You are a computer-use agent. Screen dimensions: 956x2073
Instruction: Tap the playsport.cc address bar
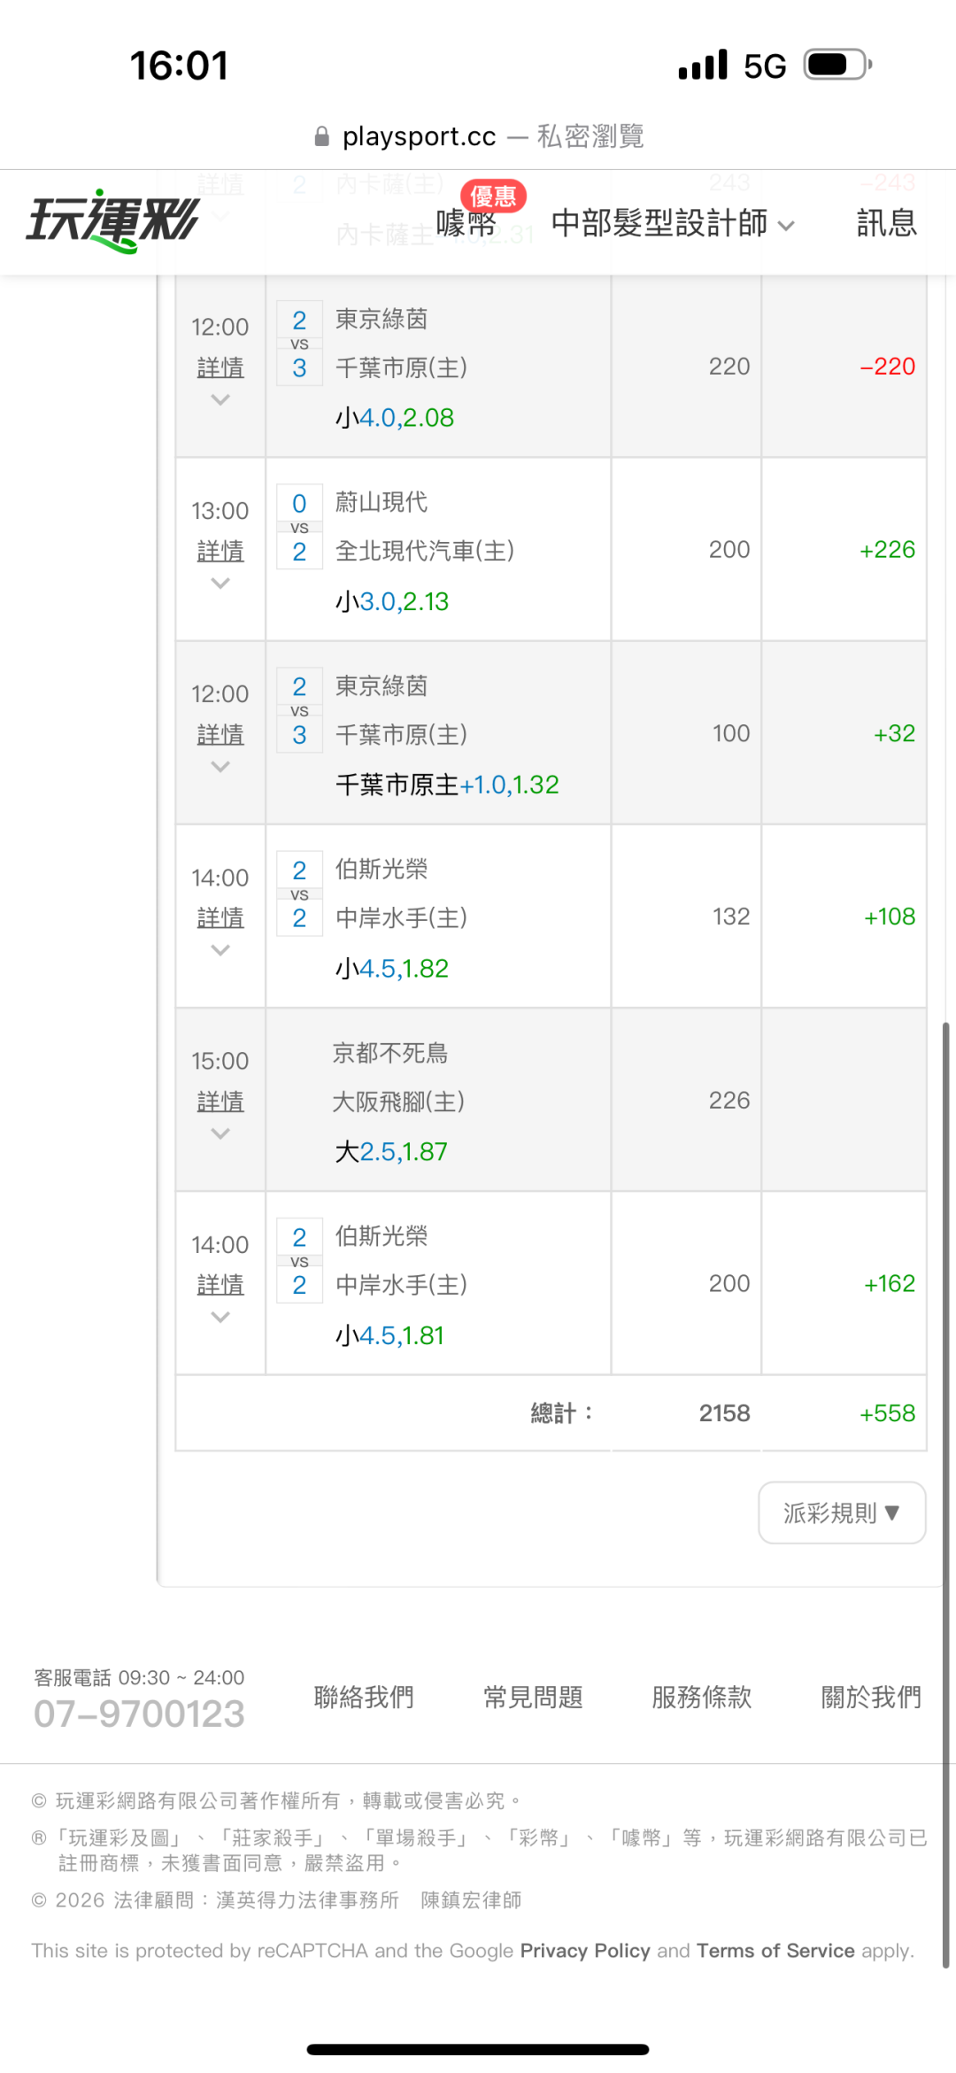(478, 136)
